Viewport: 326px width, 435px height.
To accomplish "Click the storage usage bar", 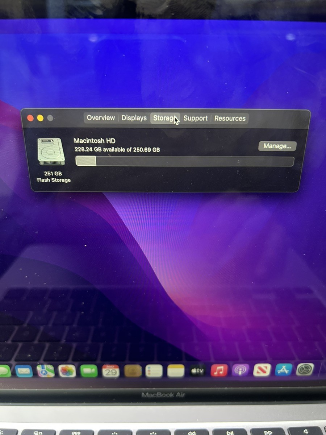I will (185, 161).
